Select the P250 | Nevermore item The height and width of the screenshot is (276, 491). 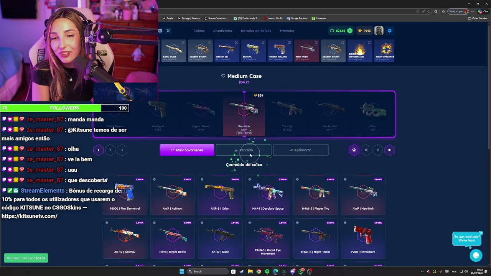[363, 238]
